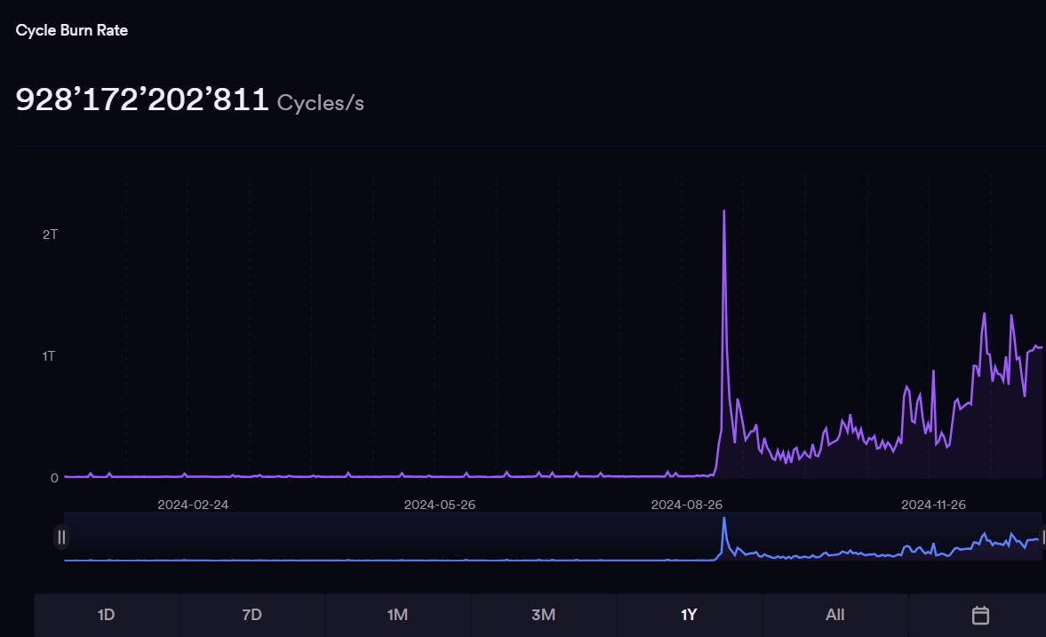Click the 2T y-axis label
The width and height of the screenshot is (1046, 637).
tap(50, 235)
